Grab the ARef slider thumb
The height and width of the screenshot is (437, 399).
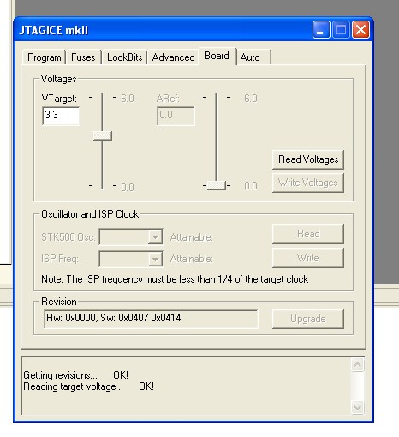pos(217,185)
